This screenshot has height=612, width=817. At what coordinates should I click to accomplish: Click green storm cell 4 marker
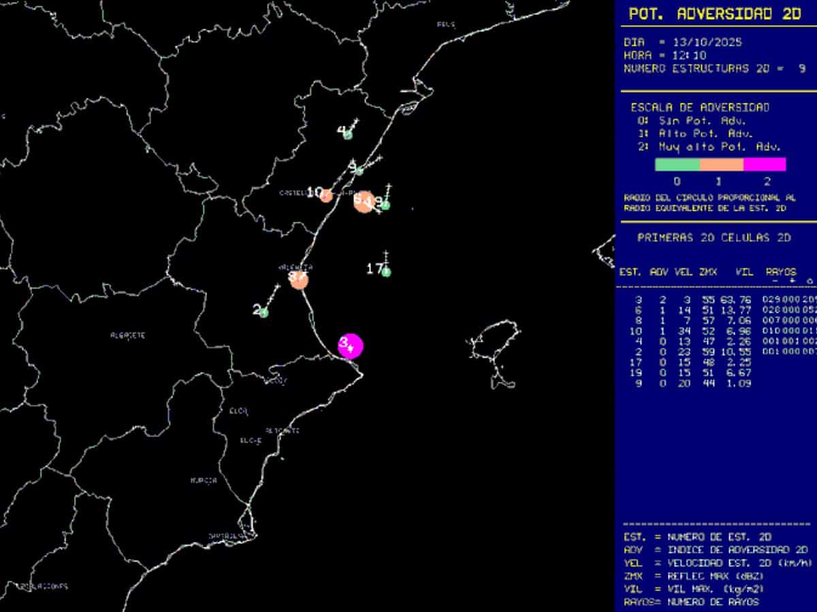(348, 135)
